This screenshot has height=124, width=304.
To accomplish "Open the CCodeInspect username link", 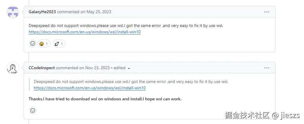I will [x=42, y=68].
